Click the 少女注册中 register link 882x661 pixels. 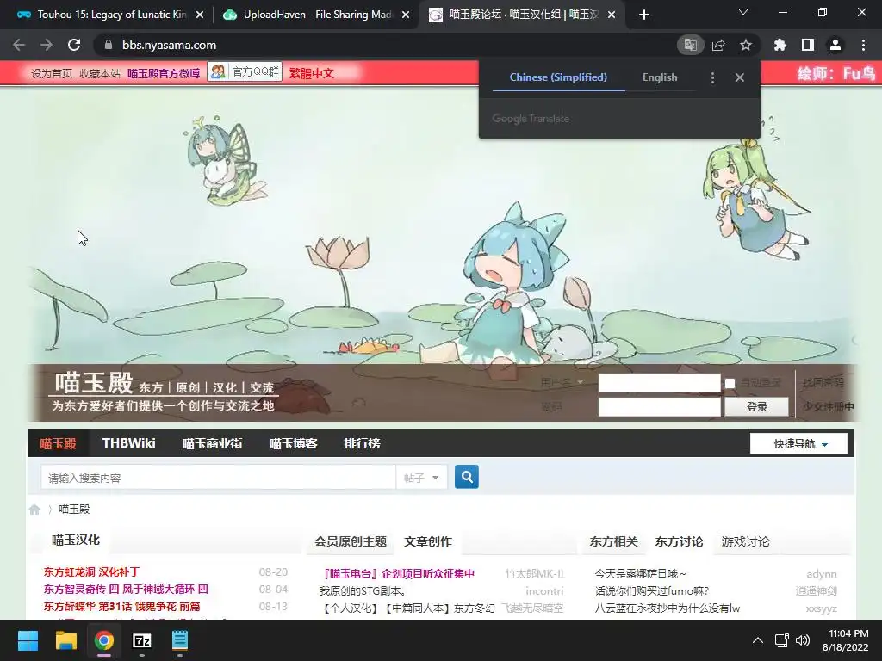pyautogui.click(x=829, y=406)
